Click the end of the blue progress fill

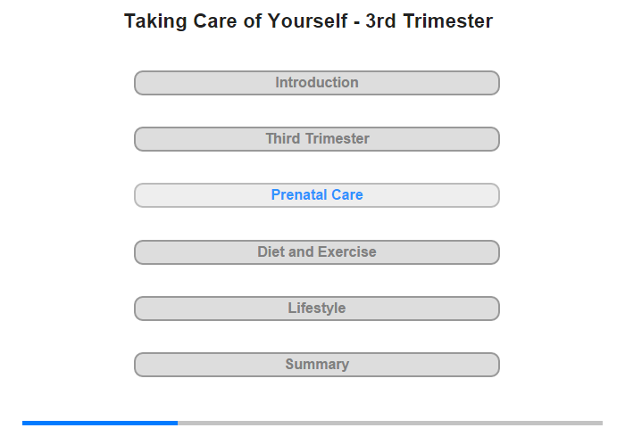click(x=175, y=423)
